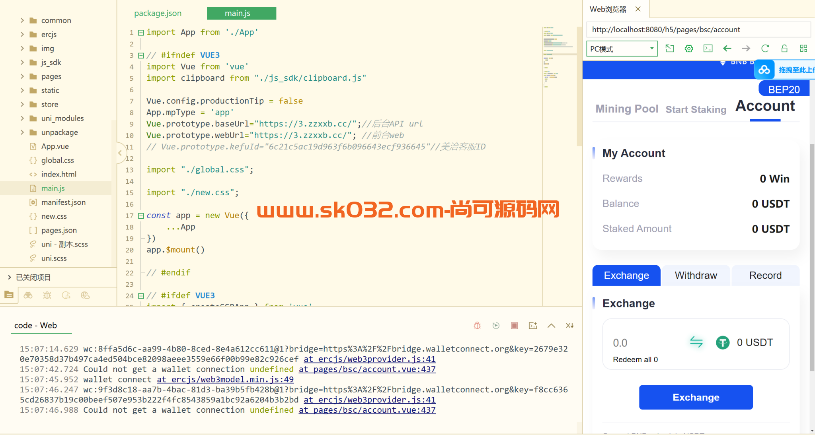Click the browser QR code grid icon
This screenshot has height=435, width=815.
(803, 49)
